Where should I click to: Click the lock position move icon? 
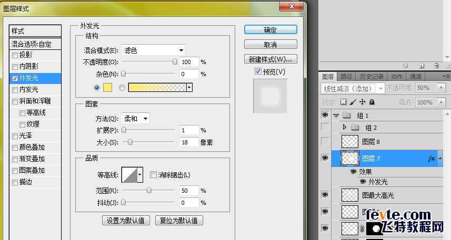(362, 102)
